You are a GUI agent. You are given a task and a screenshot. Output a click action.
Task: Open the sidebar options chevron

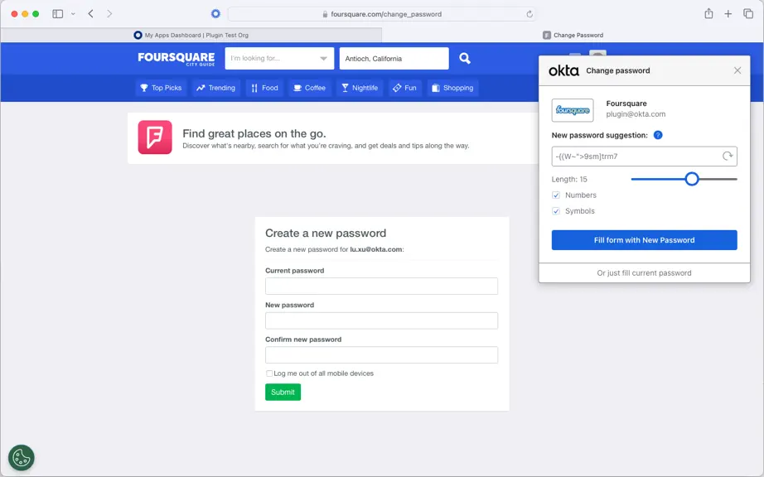pyautogui.click(x=73, y=14)
